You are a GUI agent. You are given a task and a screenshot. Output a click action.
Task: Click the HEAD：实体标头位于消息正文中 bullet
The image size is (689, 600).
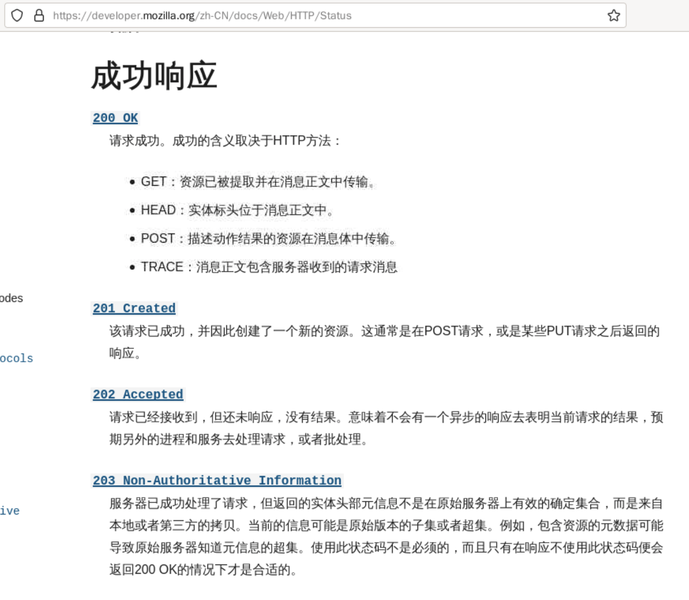237,210
